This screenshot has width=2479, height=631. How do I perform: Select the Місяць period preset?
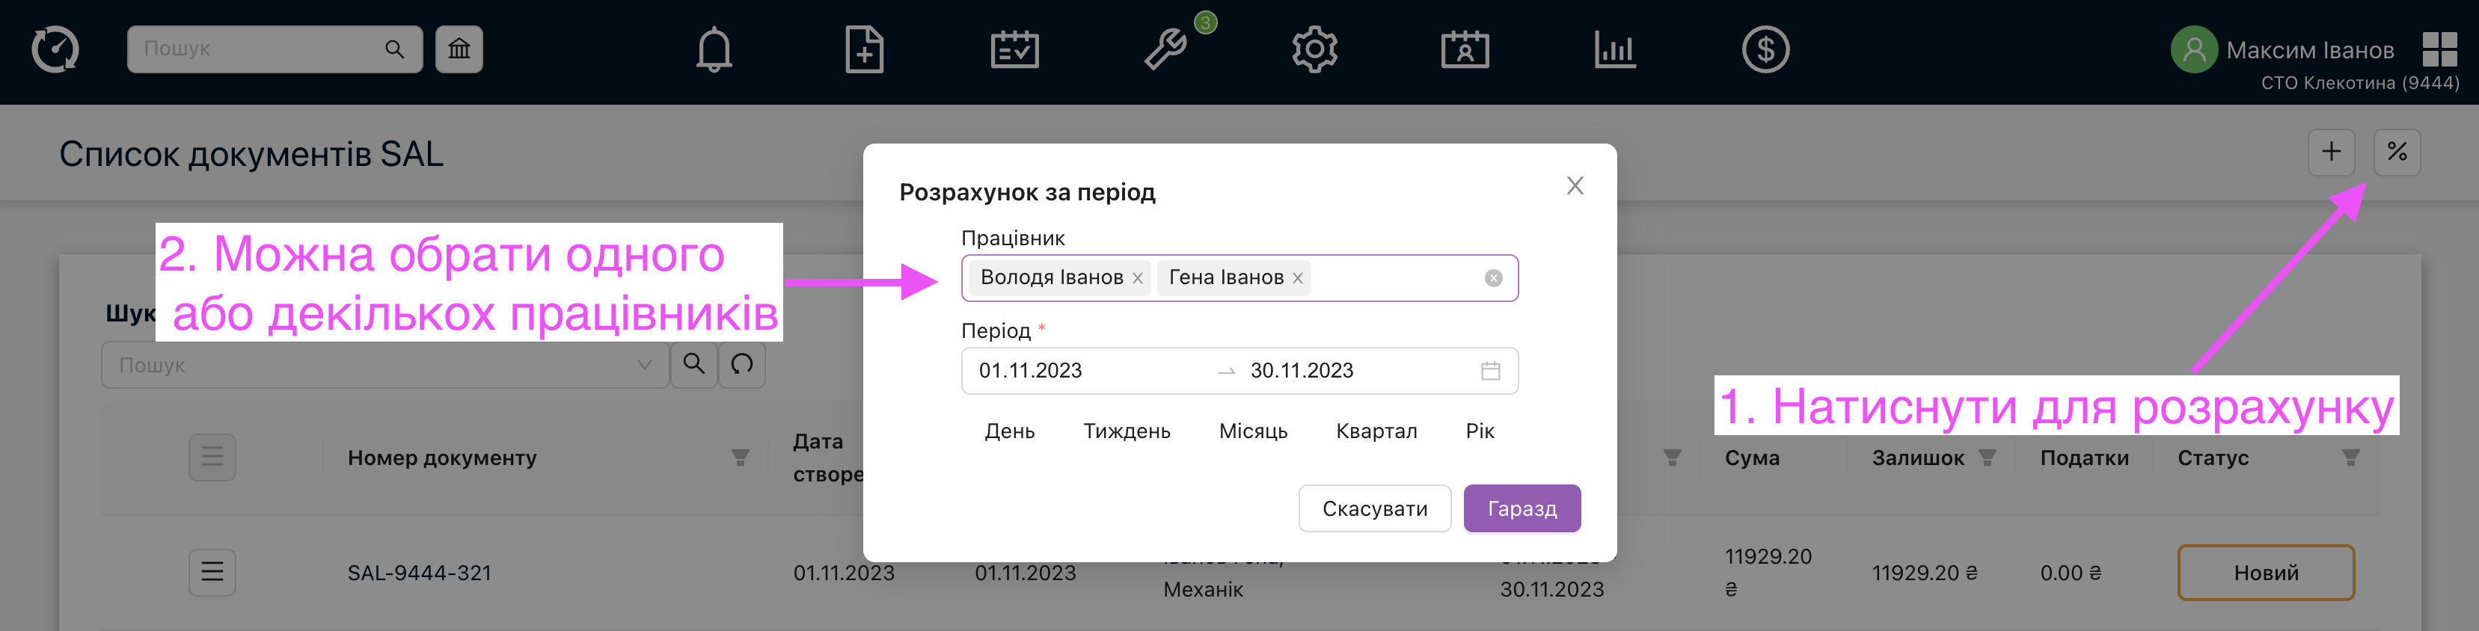[x=1252, y=431]
